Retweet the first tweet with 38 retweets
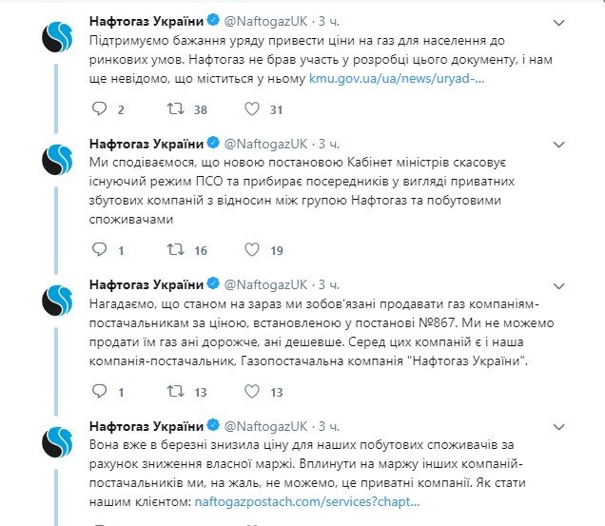This screenshot has width=605, height=526. [176, 110]
